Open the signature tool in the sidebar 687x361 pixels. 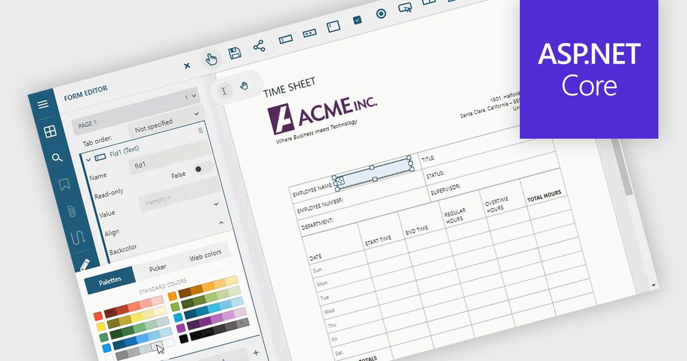point(78,237)
